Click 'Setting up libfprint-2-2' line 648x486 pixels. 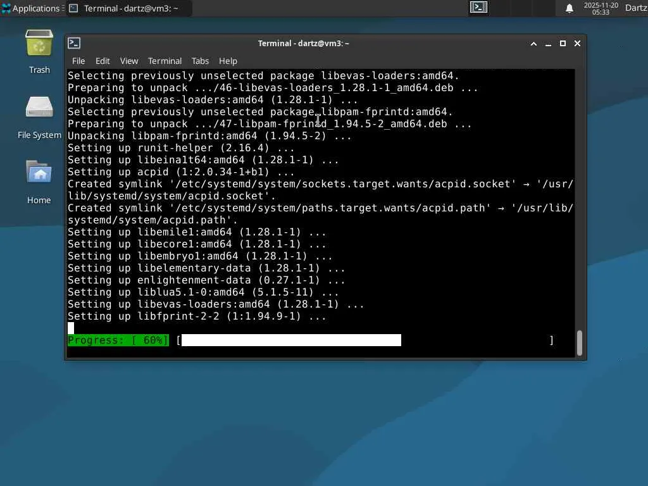click(197, 316)
